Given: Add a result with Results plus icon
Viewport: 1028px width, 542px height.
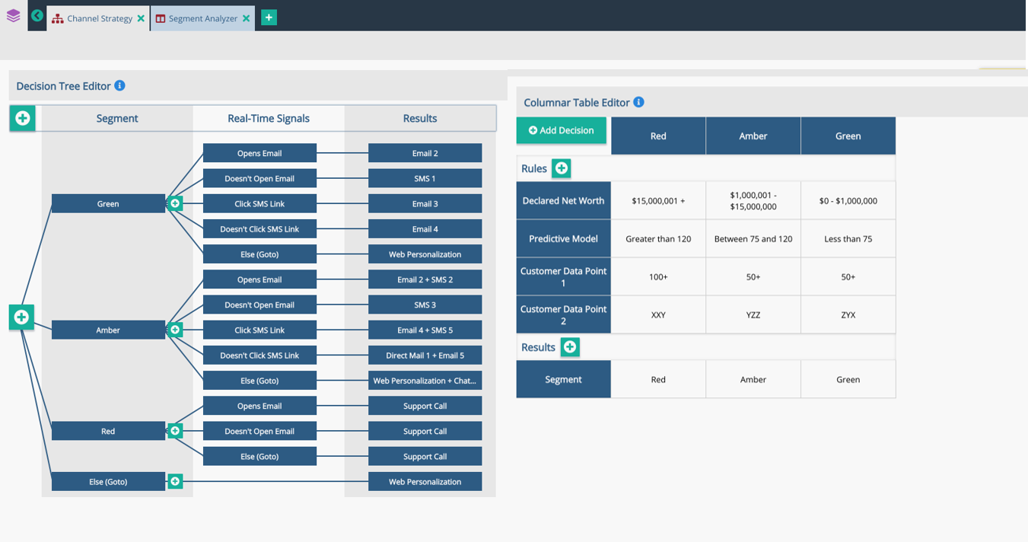Looking at the screenshot, I should click(570, 347).
